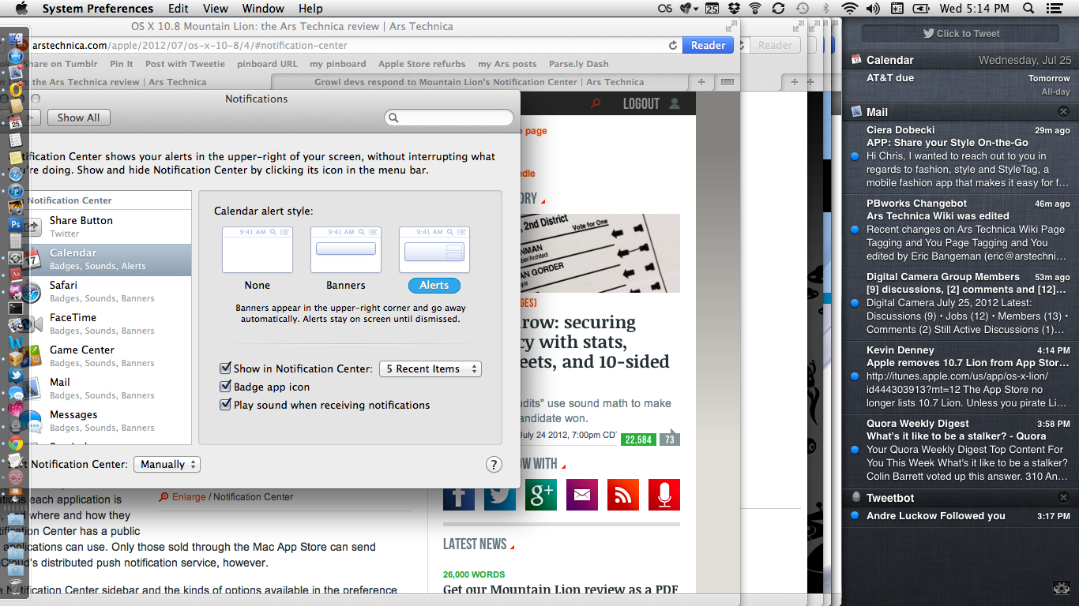Click the System Preferences search field

click(449, 118)
